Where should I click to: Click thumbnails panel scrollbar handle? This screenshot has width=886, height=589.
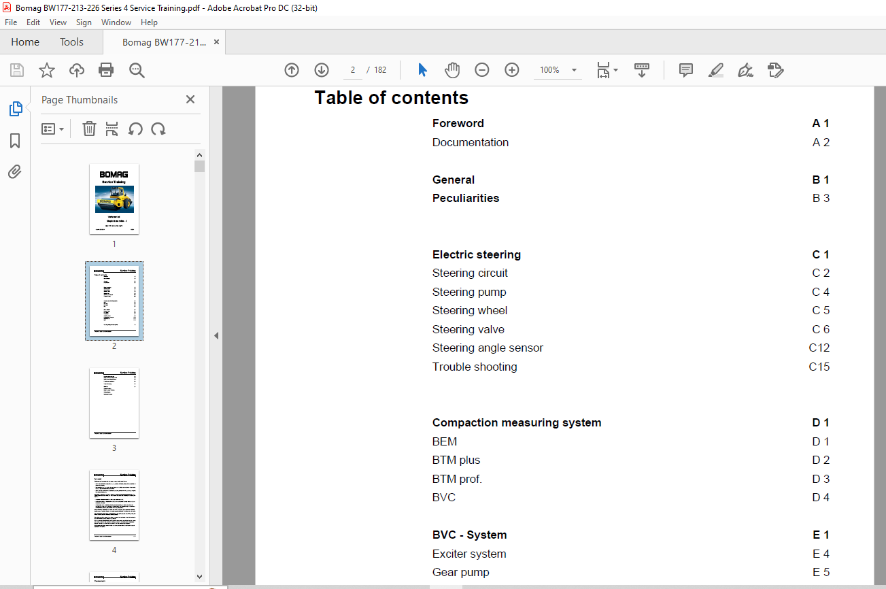pyautogui.click(x=199, y=167)
